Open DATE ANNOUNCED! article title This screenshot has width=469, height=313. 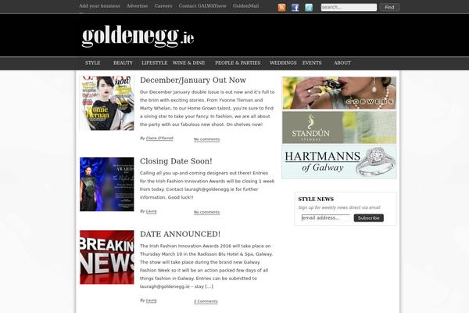[x=180, y=234]
